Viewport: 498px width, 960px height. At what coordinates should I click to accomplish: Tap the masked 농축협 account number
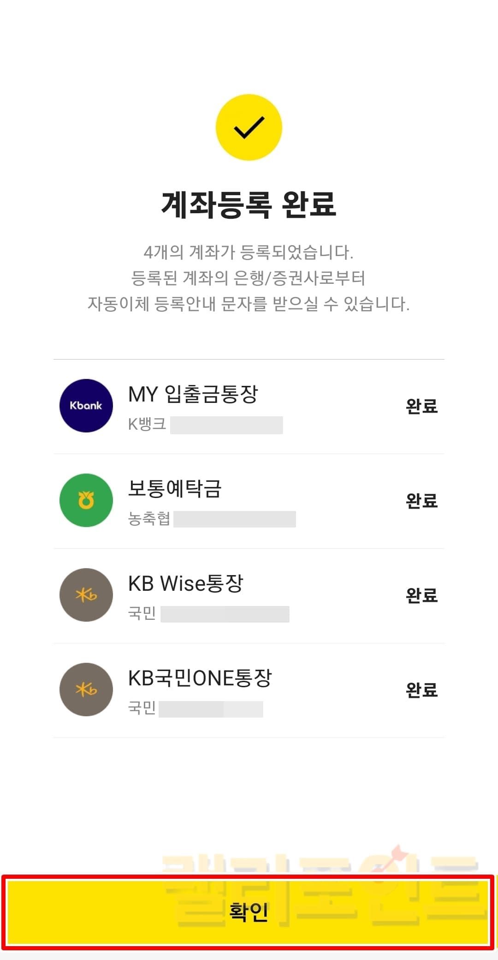235,519
